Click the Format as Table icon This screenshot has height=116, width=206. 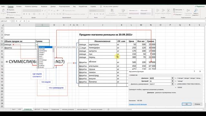pyautogui.click(x=123, y=11)
